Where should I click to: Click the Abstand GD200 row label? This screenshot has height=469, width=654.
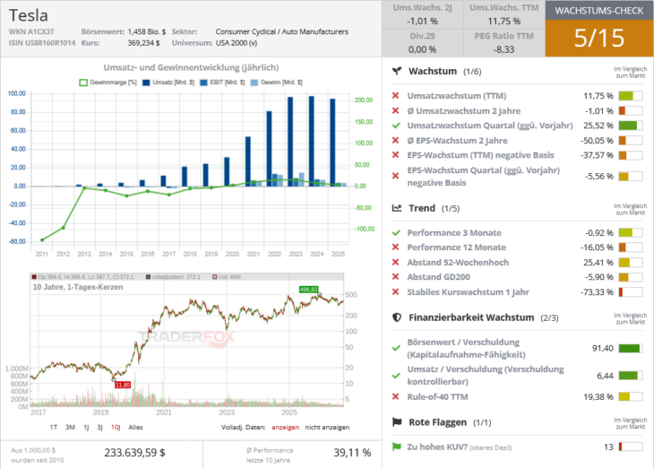[x=439, y=277]
